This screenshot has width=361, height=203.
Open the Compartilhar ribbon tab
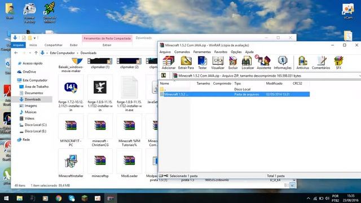pos(54,45)
